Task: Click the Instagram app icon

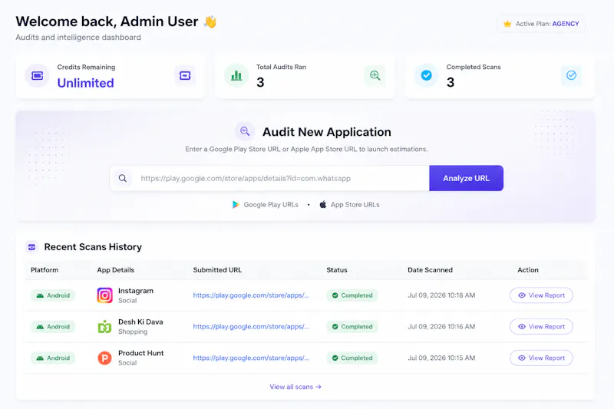Action: [x=104, y=295]
